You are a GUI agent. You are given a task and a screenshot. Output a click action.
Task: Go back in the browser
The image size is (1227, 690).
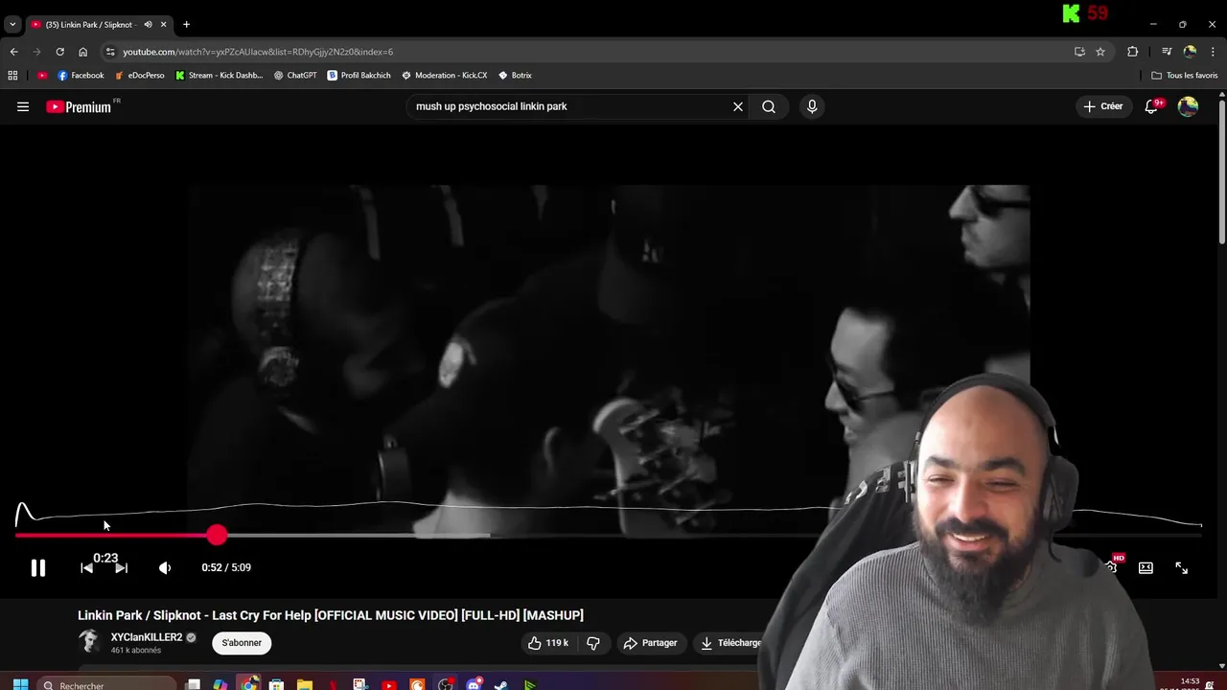(x=13, y=52)
